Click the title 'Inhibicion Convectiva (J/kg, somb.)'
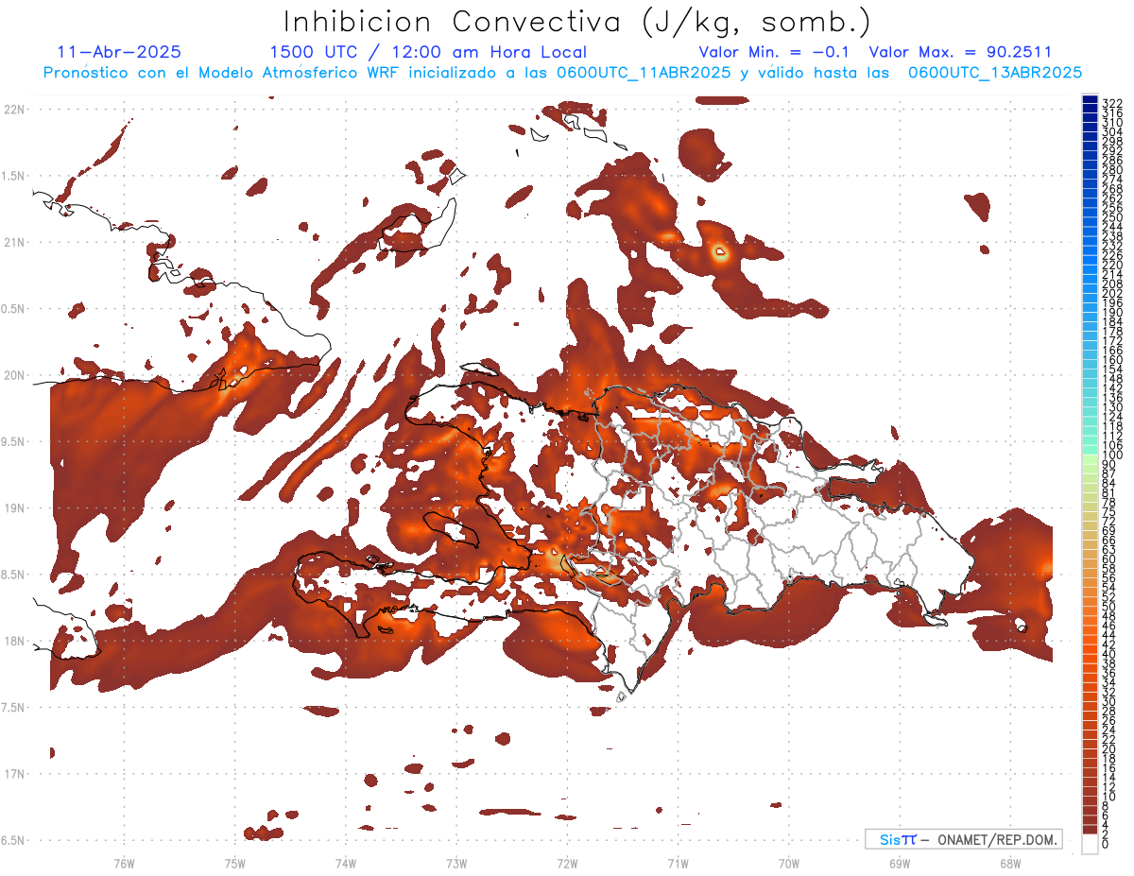The width and height of the screenshot is (1134, 876). pos(577,22)
